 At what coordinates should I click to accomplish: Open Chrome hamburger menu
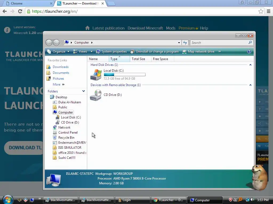click(x=269, y=11)
